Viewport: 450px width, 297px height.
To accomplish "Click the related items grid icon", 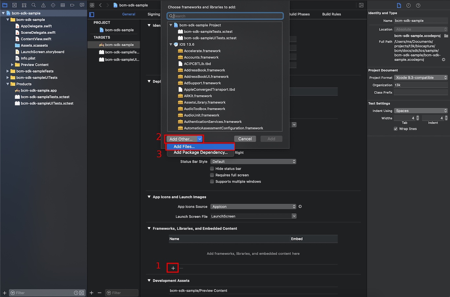I will click(92, 5).
